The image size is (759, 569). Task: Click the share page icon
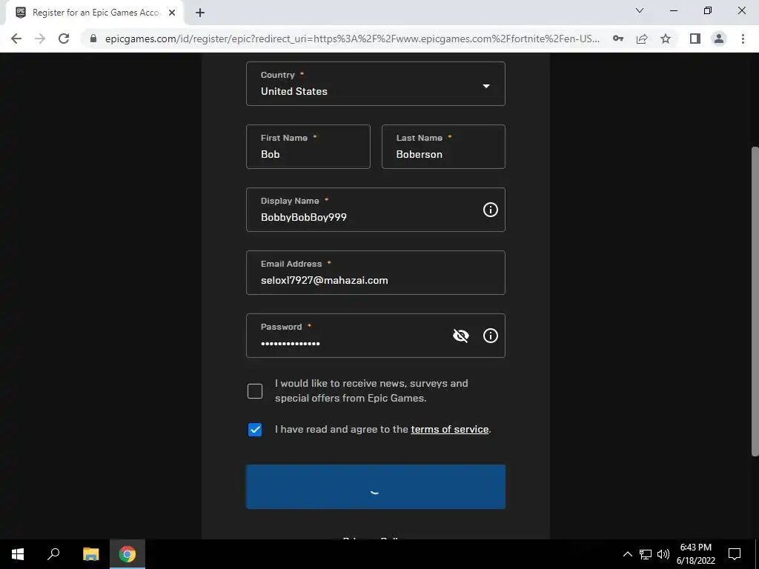[642, 39]
